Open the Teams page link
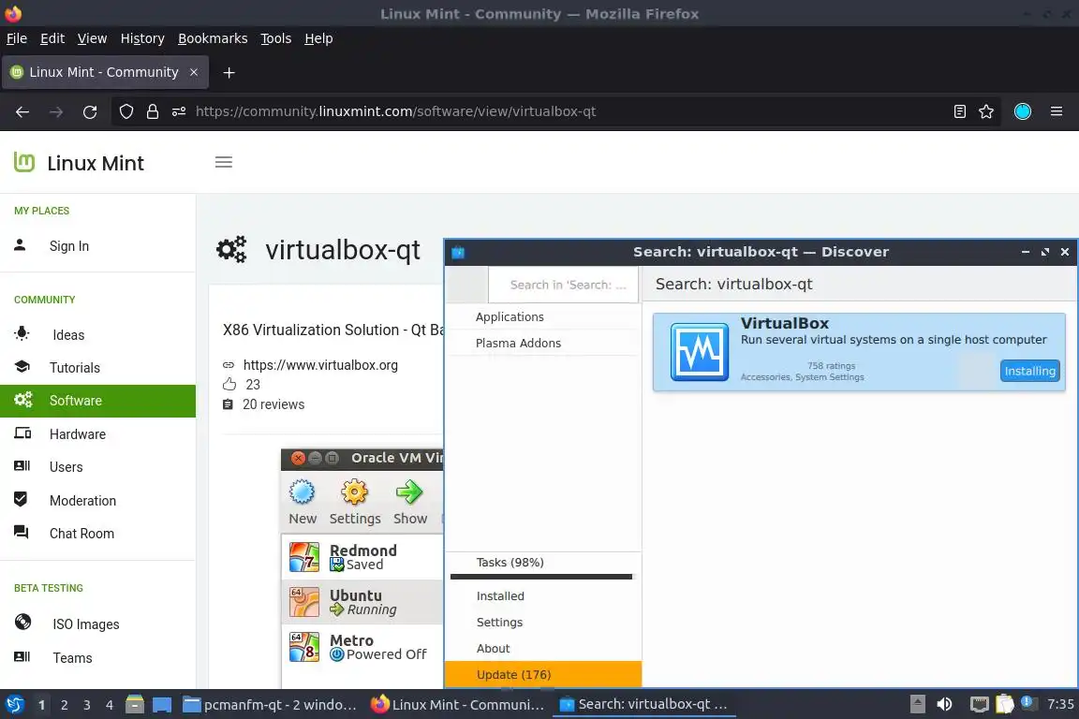 pos(72,658)
